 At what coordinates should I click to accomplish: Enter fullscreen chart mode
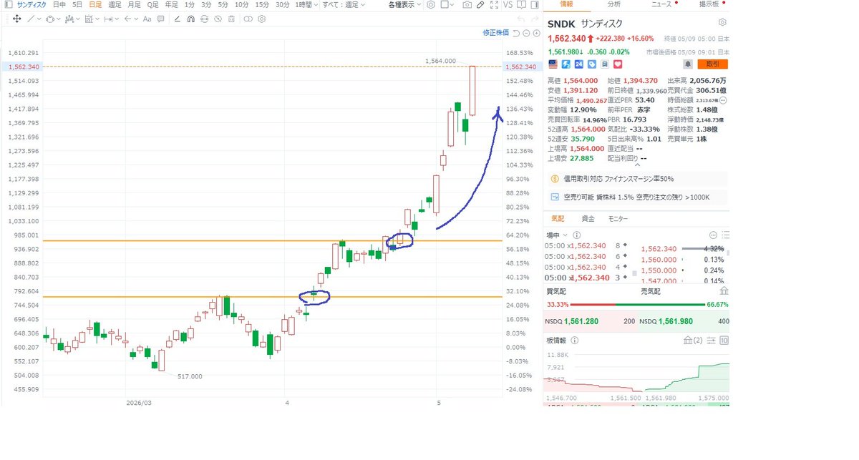coord(494,4)
